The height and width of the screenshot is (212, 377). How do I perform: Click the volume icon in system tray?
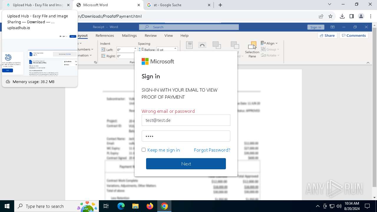pyautogui.click(x=339, y=206)
